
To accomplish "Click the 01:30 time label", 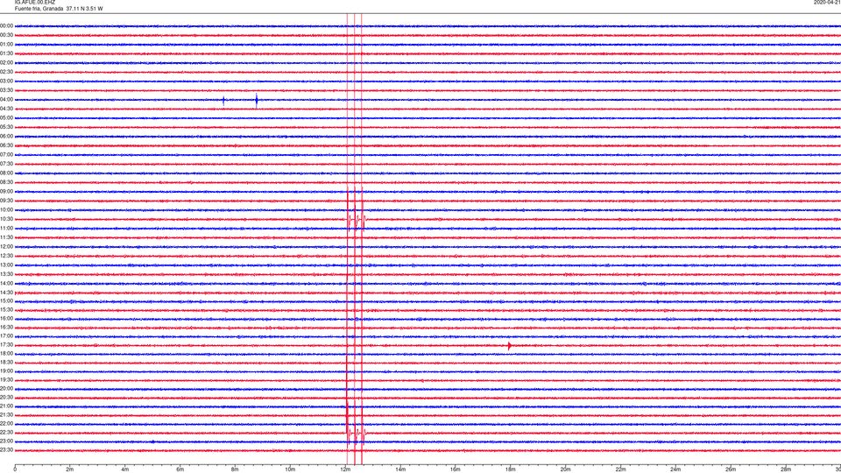I will (6, 53).
